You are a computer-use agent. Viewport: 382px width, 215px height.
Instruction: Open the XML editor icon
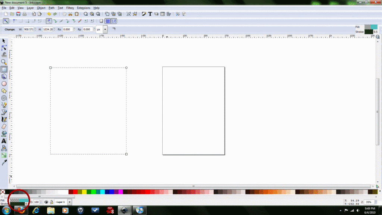pyautogui.click(x=163, y=14)
